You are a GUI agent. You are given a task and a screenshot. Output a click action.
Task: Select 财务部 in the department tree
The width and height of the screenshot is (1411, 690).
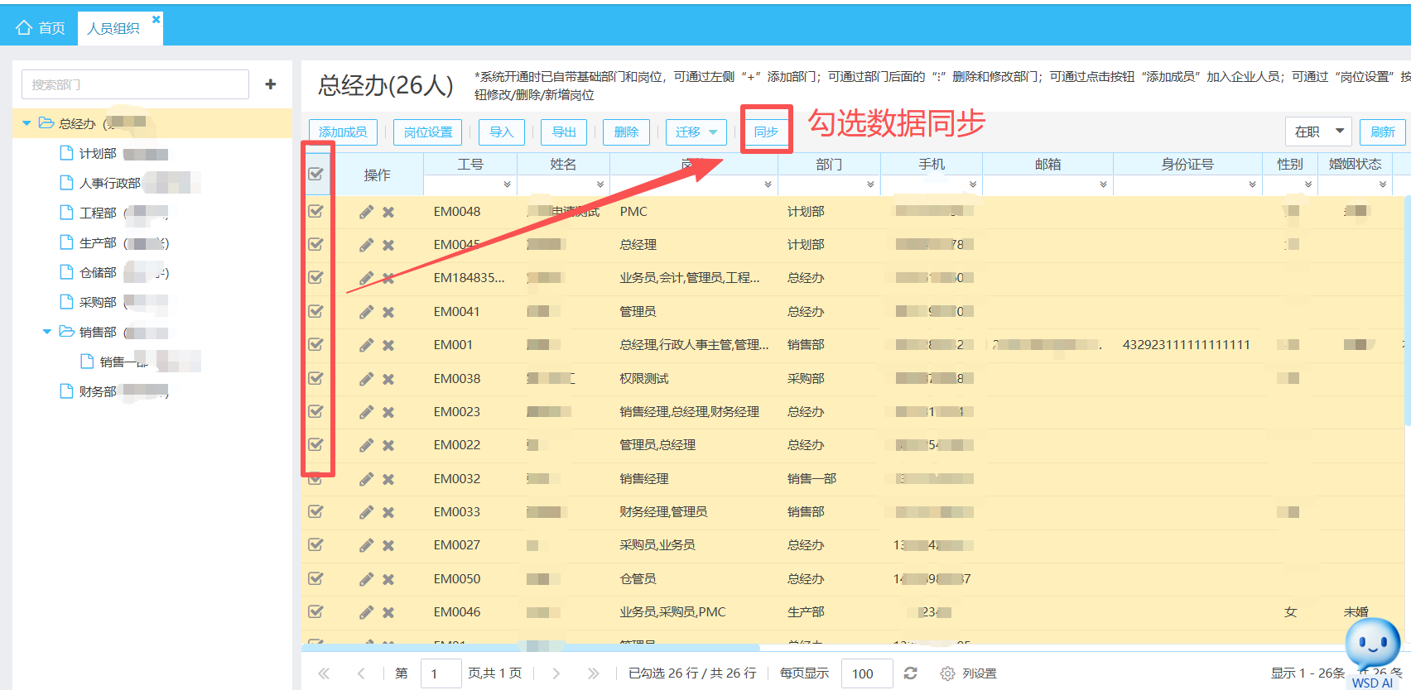click(98, 391)
